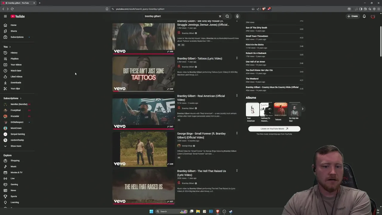382x215 pixels.
Task: Toggle the browser sidebar panel
Action: (x=361, y=9)
